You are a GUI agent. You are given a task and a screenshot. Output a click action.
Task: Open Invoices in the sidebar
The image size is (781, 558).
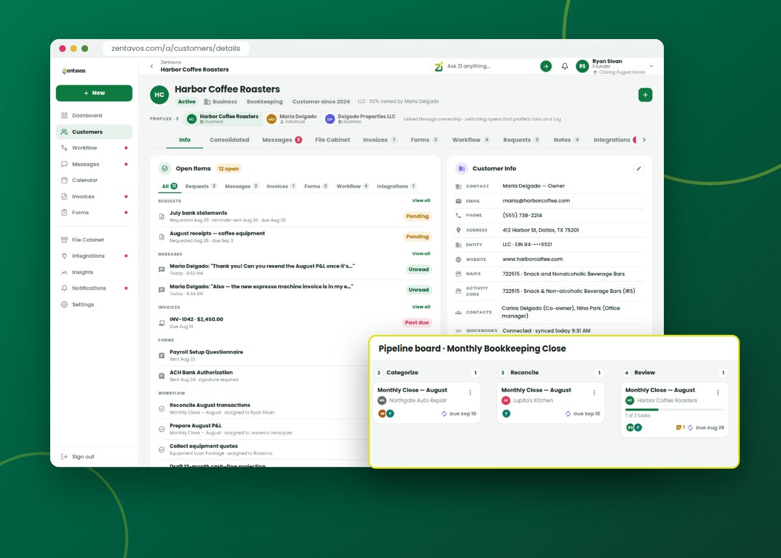click(x=94, y=197)
